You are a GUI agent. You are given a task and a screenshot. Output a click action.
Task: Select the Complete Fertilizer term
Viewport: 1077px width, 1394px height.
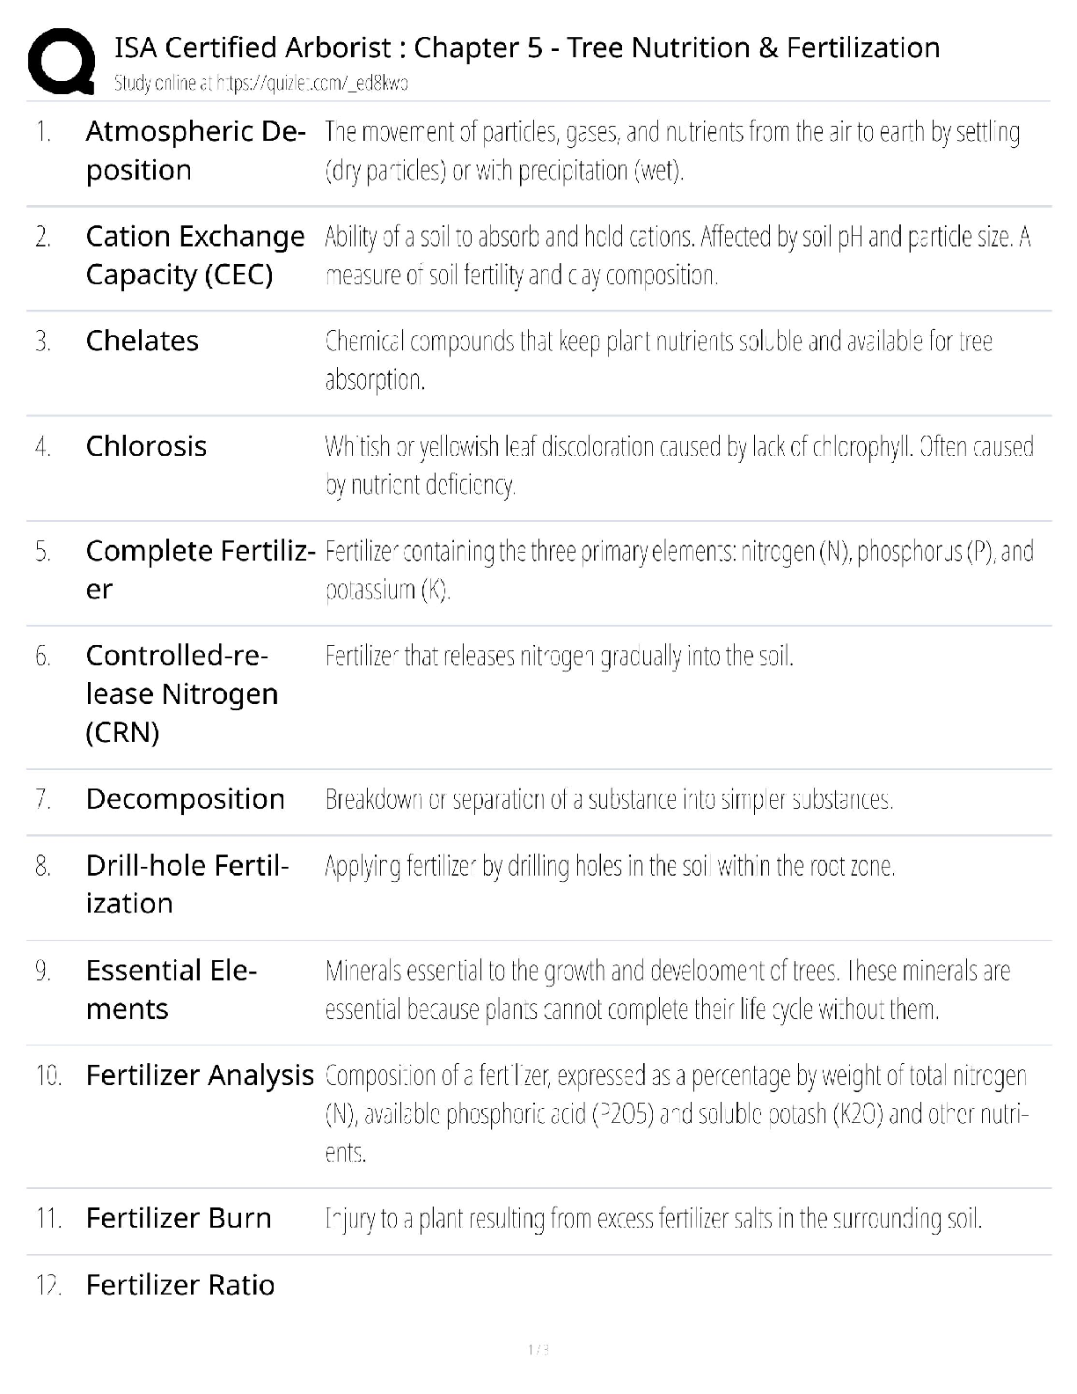[x=200, y=569]
